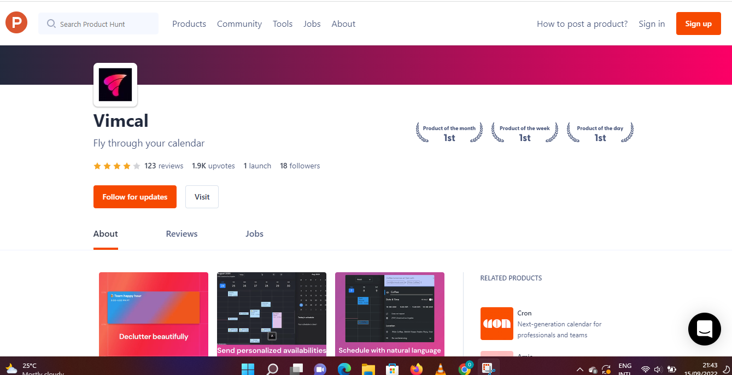The width and height of the screenshot is (732, 375).
Task: Open the clock and date panel
Action: pos(701,368)
